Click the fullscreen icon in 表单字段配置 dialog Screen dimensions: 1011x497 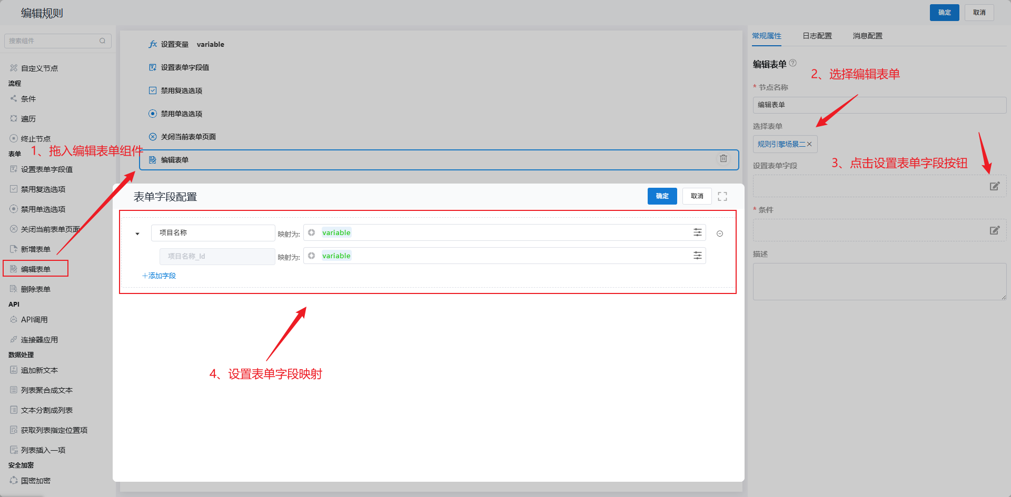pyautogui.click(x=722, y=196)
